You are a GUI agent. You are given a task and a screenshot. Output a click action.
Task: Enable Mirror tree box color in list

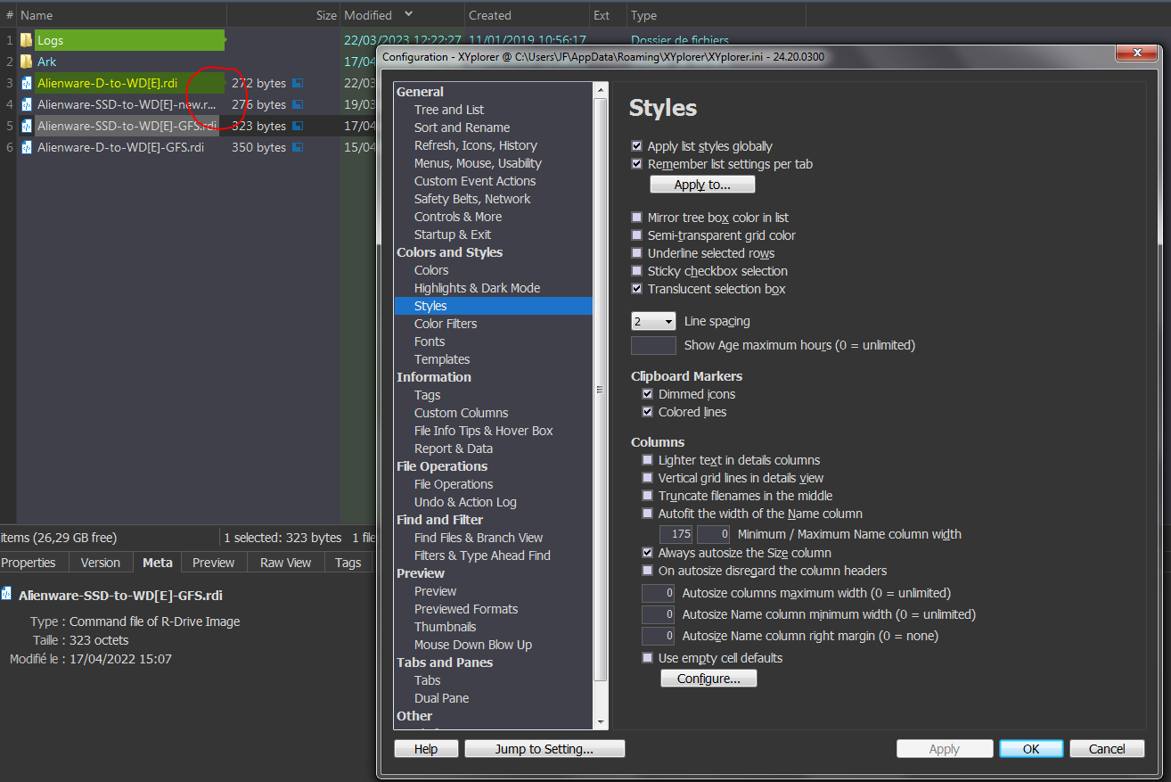click(636, 218)
